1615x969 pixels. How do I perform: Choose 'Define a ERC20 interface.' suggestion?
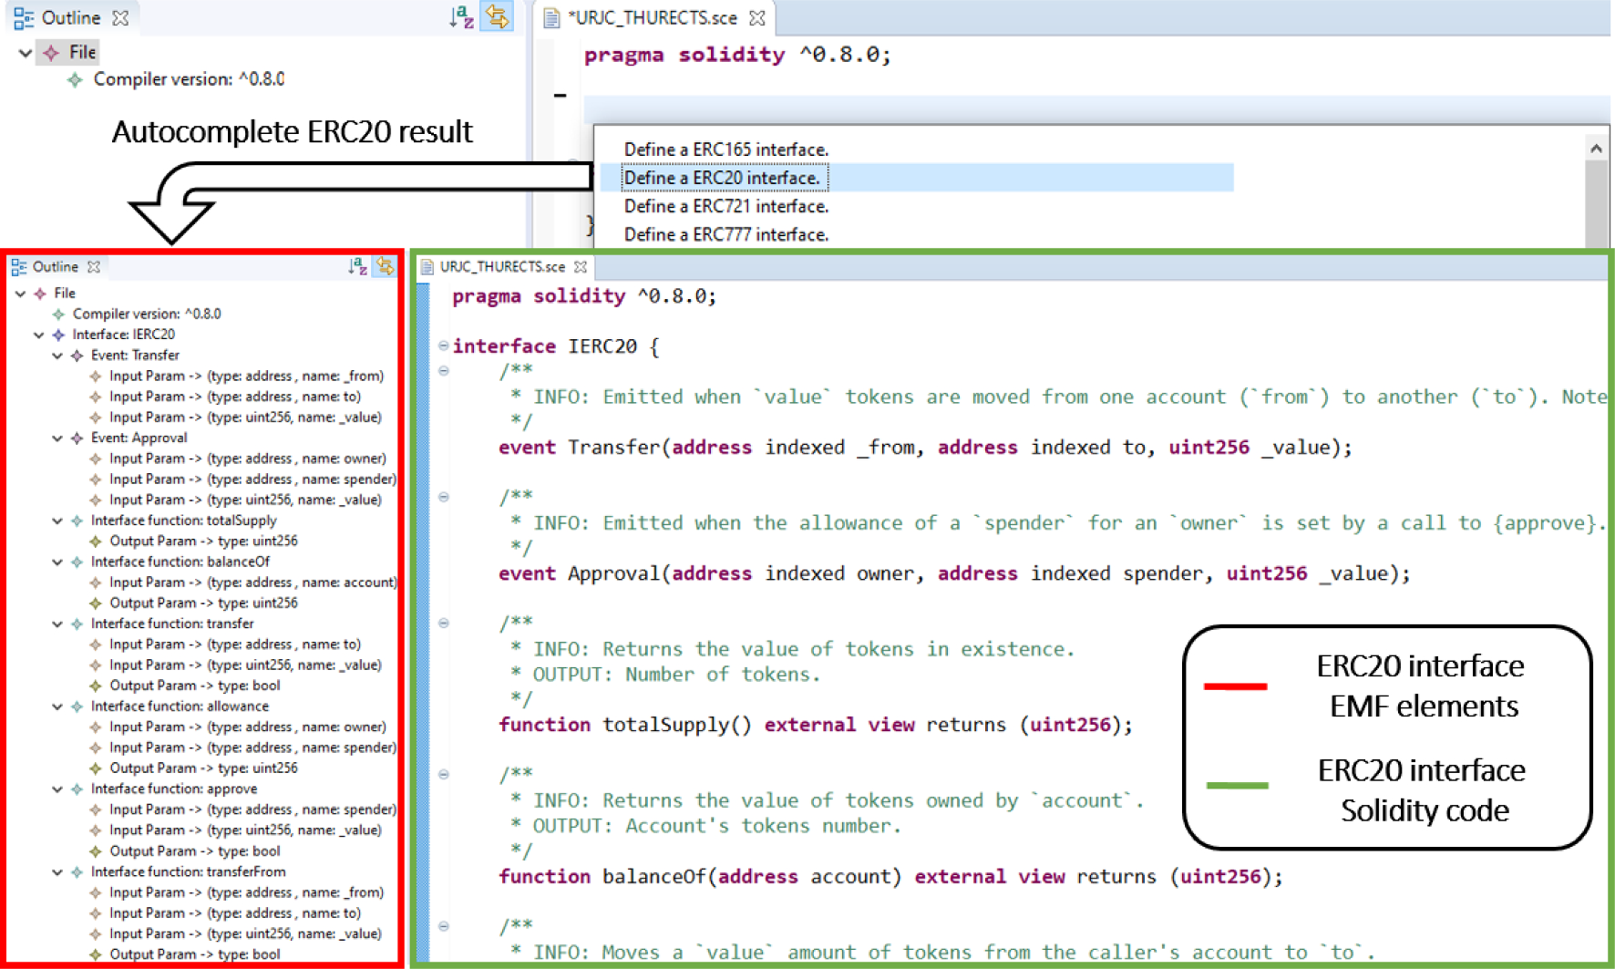click(723, 178)
